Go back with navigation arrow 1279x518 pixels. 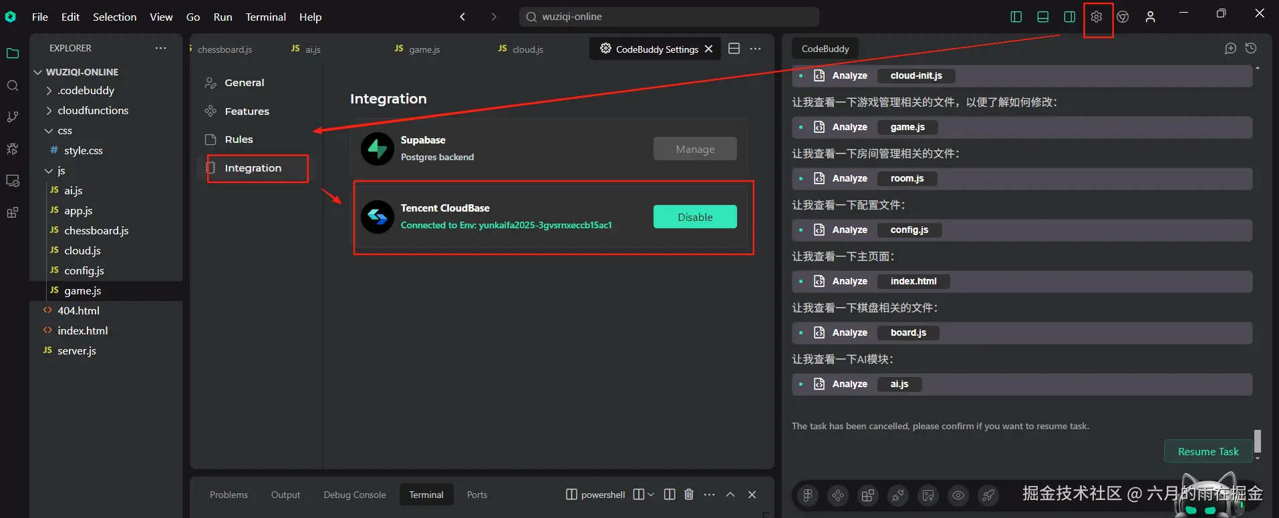click(462, 17)
